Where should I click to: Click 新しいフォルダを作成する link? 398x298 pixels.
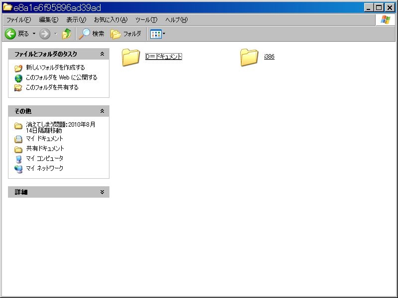point(55,68)
